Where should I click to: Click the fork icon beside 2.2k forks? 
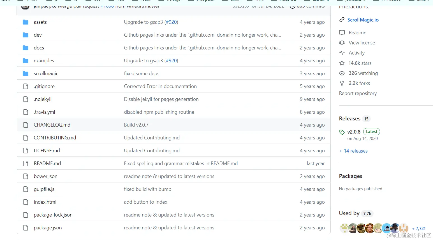[x=342, y=83]
